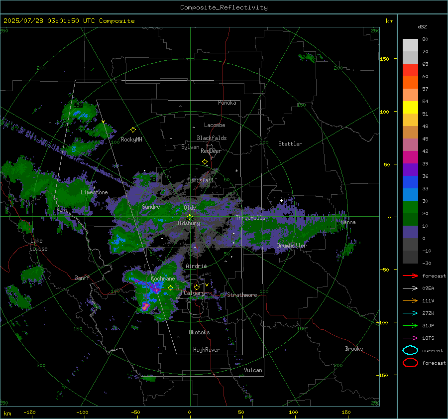Select the orange swatch below 60 dBZ

(x=410, y=83)
